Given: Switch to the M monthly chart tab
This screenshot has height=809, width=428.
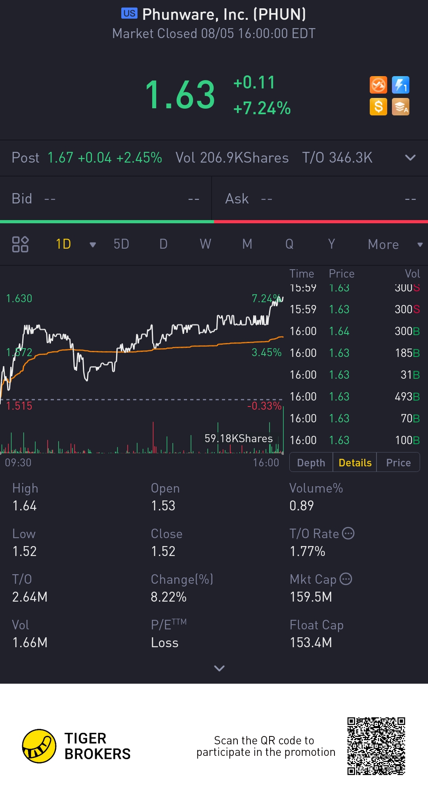Looking at the screenshot, I should (x=247, y=244).
